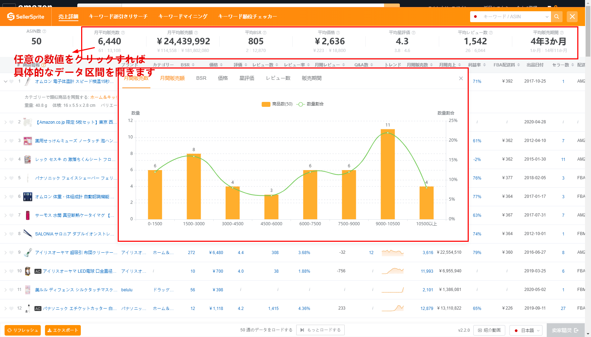Sort by the 利益率 column arrows
The height and width of the screenshot is (337, 591).
[485, 65]
